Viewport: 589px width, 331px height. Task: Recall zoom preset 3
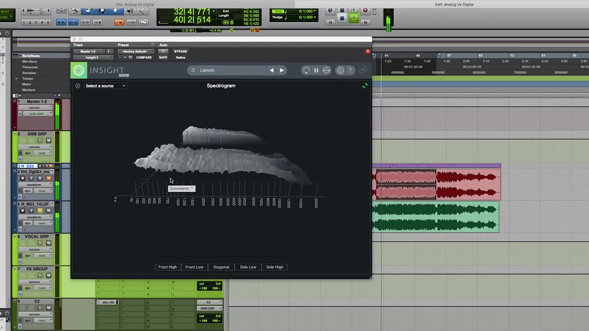(x=36, y=22)
